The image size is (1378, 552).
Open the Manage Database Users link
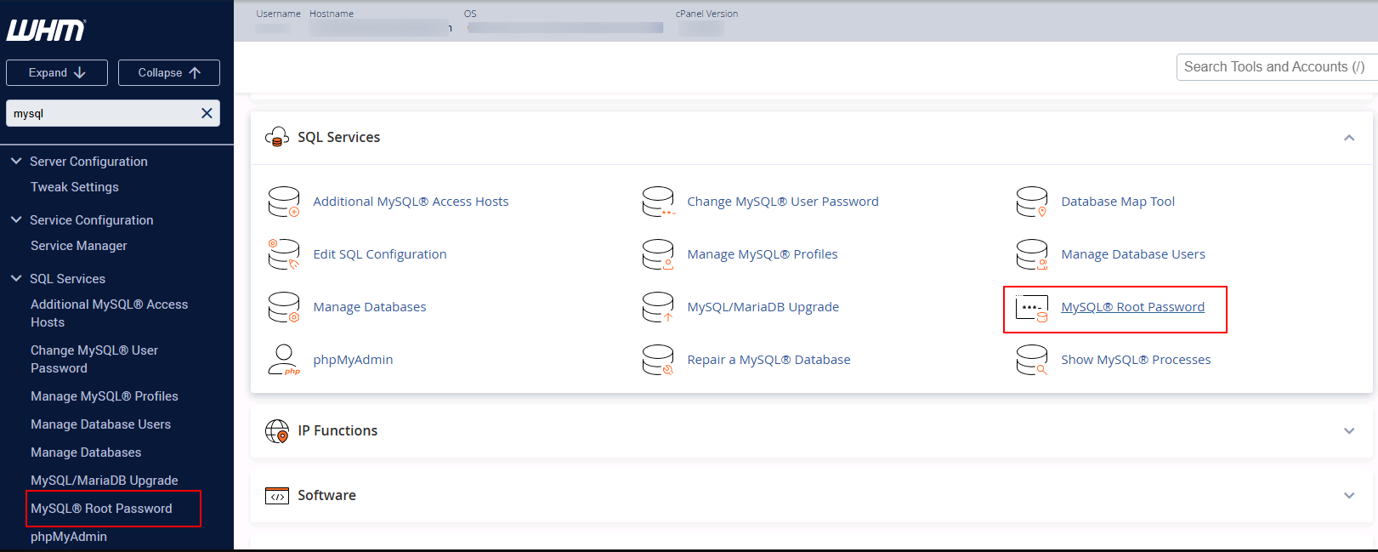point(1133,254)
